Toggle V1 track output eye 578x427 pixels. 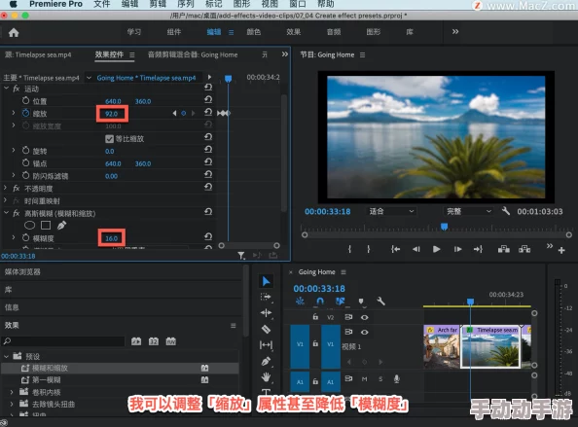(x=365, y=332)
